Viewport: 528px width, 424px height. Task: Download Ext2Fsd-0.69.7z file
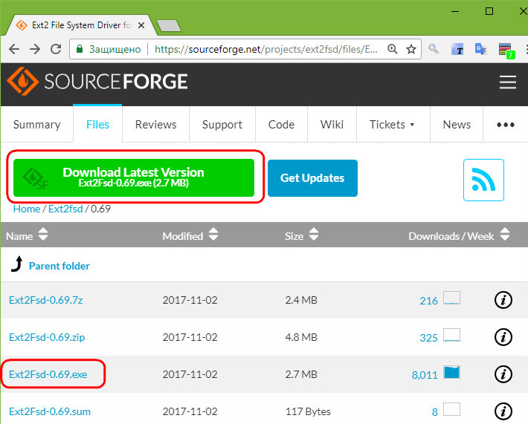point(46,300)
